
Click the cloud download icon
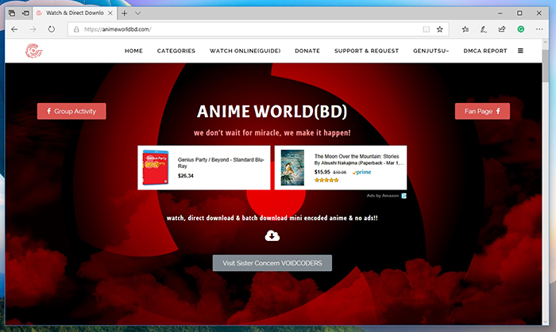click(272, 236)
